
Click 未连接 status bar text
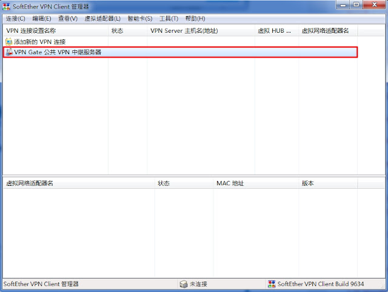pyautogui.click(x=198, y=284)
